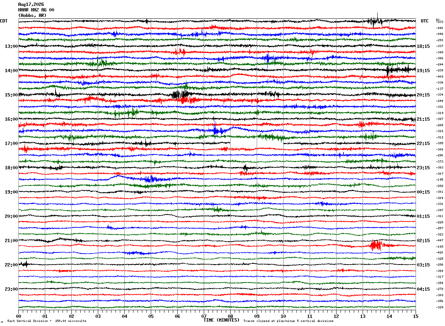Image resolution: width=445 pixels, height=326 pixels.
Task: Click the DC offset value -337
Action: click(439, 46)
